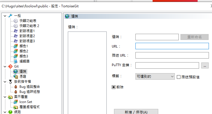Select 顏色2 text in tree

(24, 51)
